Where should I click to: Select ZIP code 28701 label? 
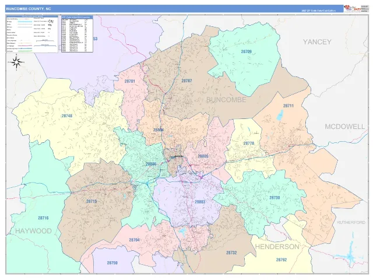click(129, 81)
